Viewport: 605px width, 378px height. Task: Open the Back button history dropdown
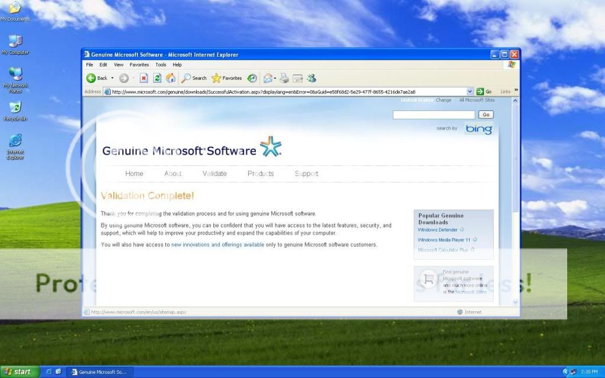click(x=111, y=77)
